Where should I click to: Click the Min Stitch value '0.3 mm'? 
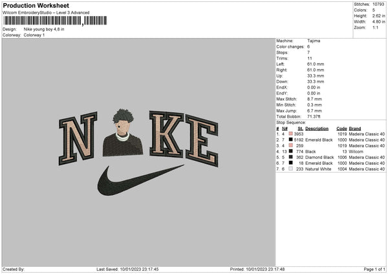(314, 105)
